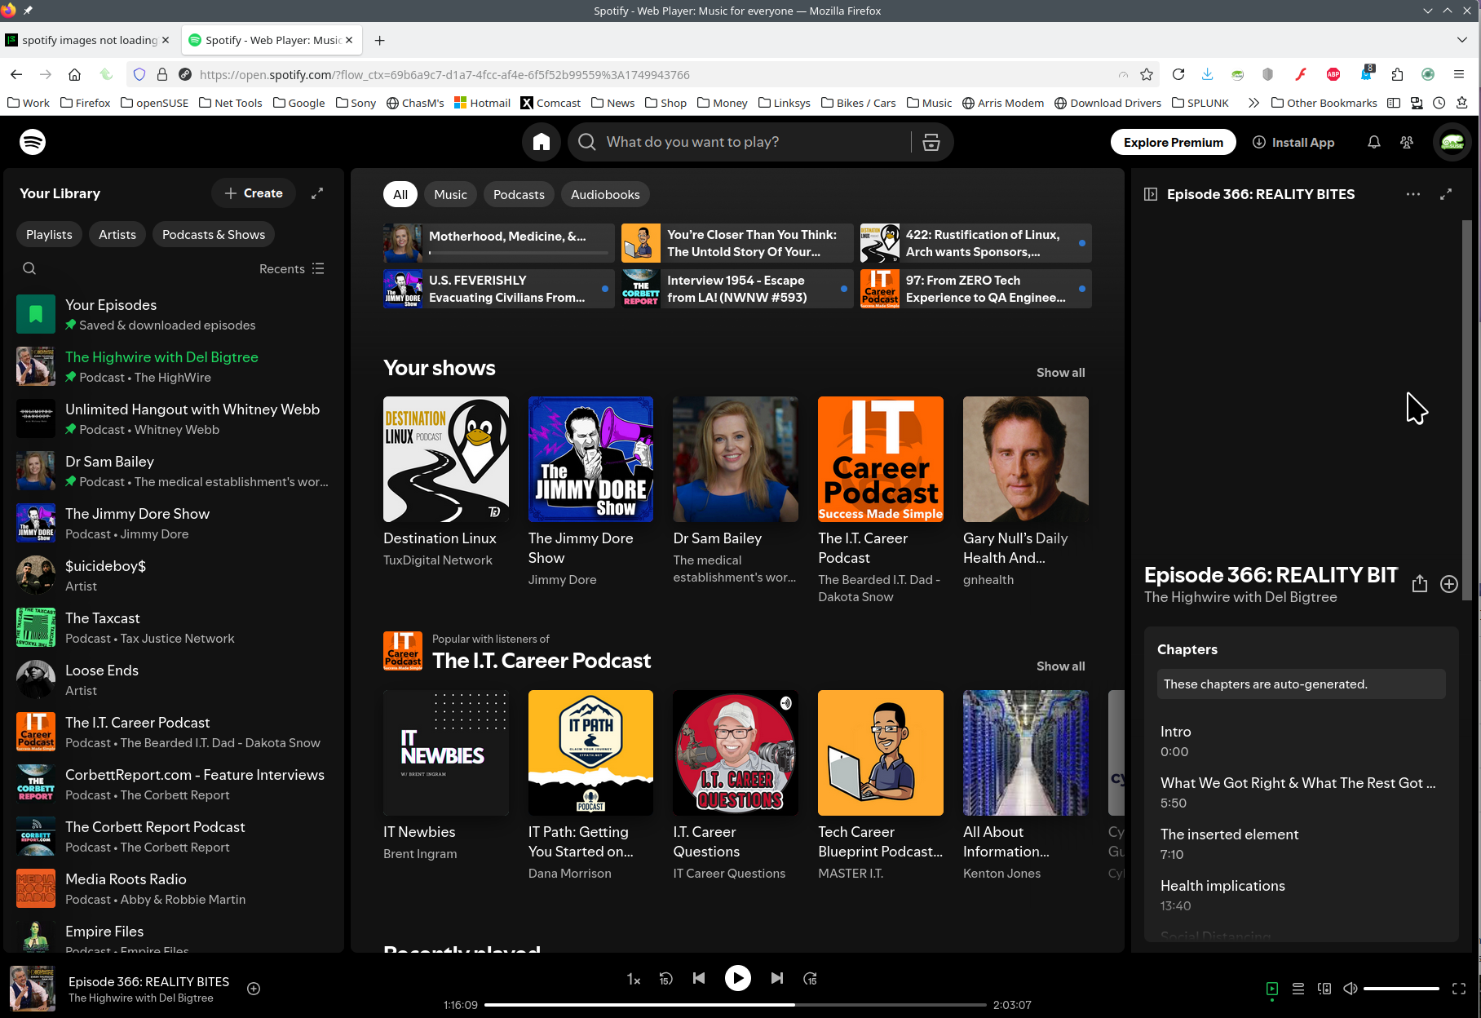Viewport: 1481px width, 1018px height.
Task: Add Episode 366 to Your Episodes in panel
Action: pos(1449,584)
